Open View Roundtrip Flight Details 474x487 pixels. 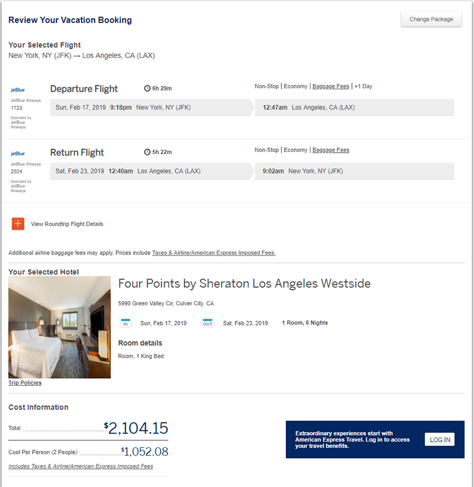point(67,224)
